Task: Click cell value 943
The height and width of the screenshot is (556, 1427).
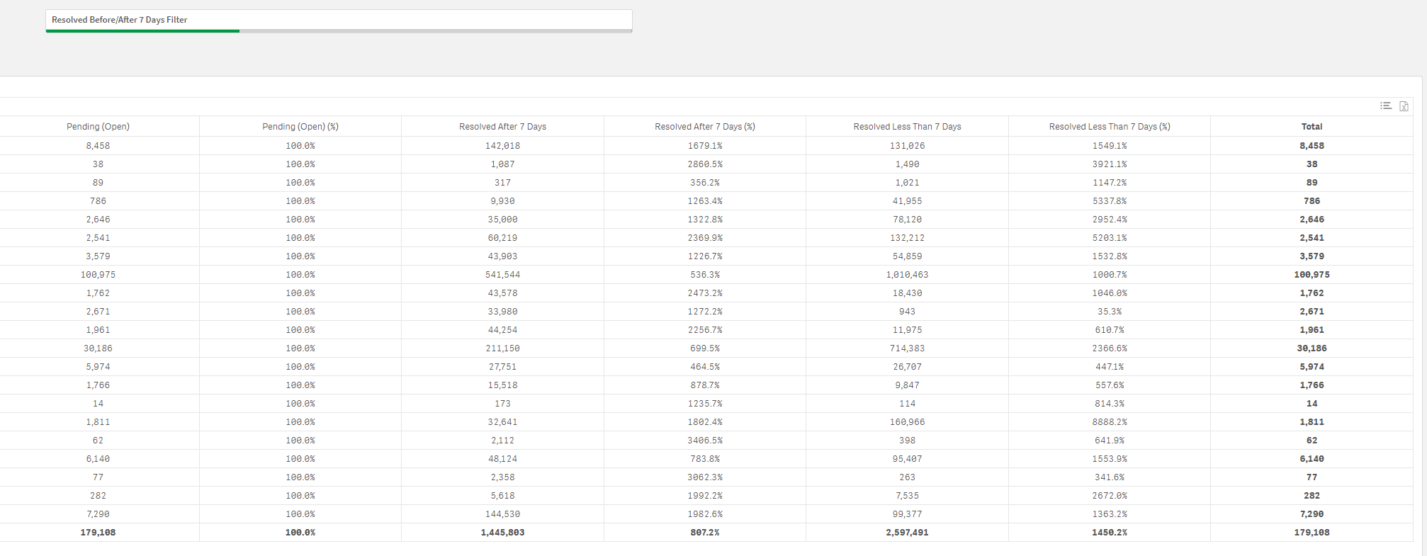Action: click(907, 312)
